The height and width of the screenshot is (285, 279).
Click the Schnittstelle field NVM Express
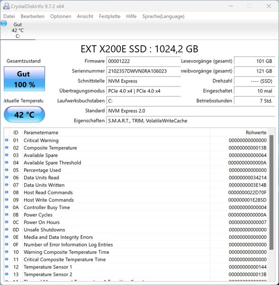click(x=144, y=81)
